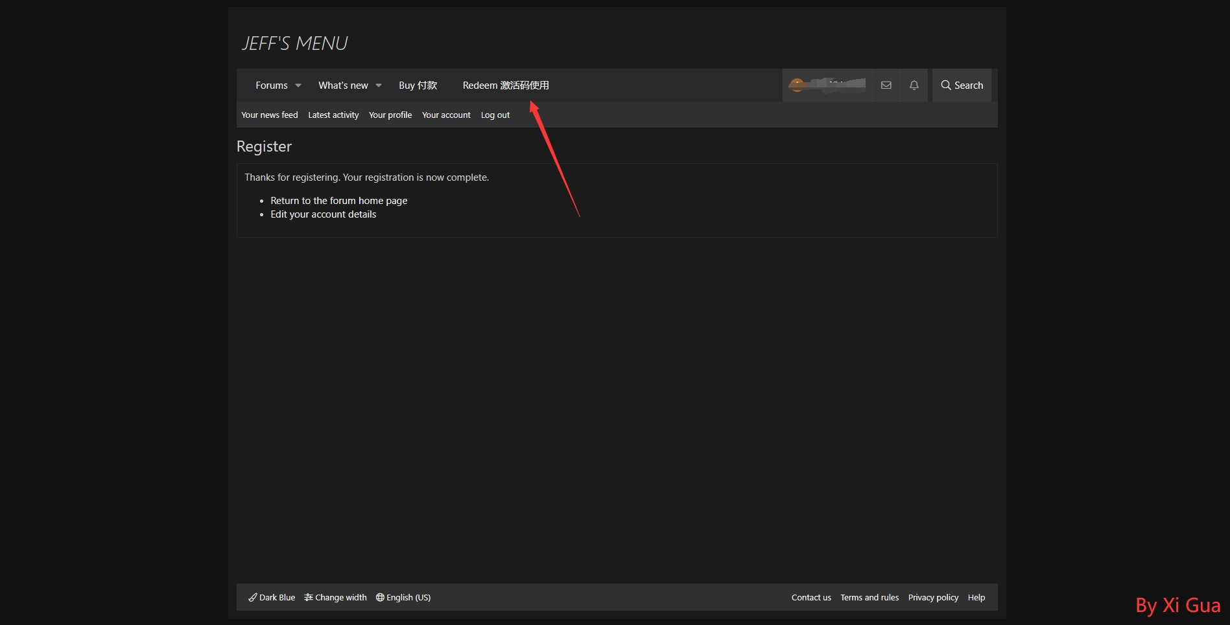The height and width of the screenshot is (625, 1230).
Task: Open the What's new tab
Action: click(342, 85)
